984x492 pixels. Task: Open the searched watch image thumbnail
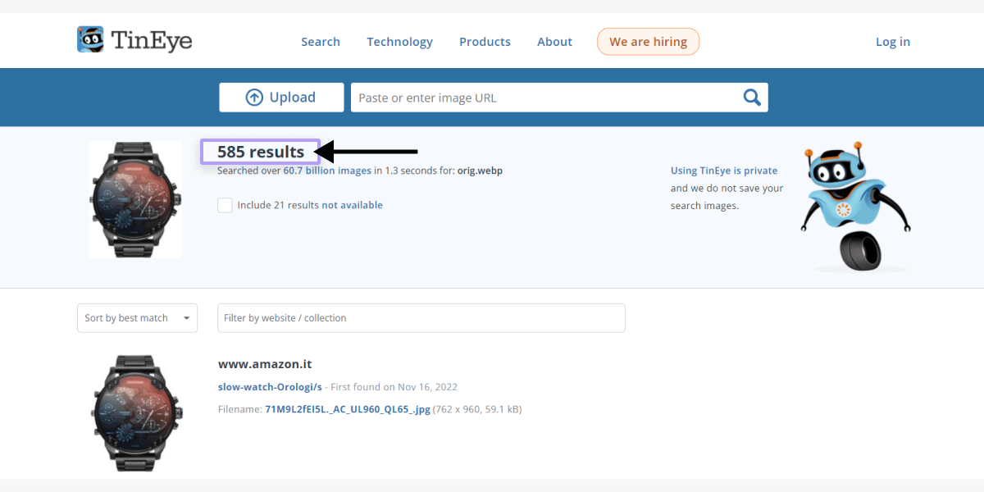(135, 199)
